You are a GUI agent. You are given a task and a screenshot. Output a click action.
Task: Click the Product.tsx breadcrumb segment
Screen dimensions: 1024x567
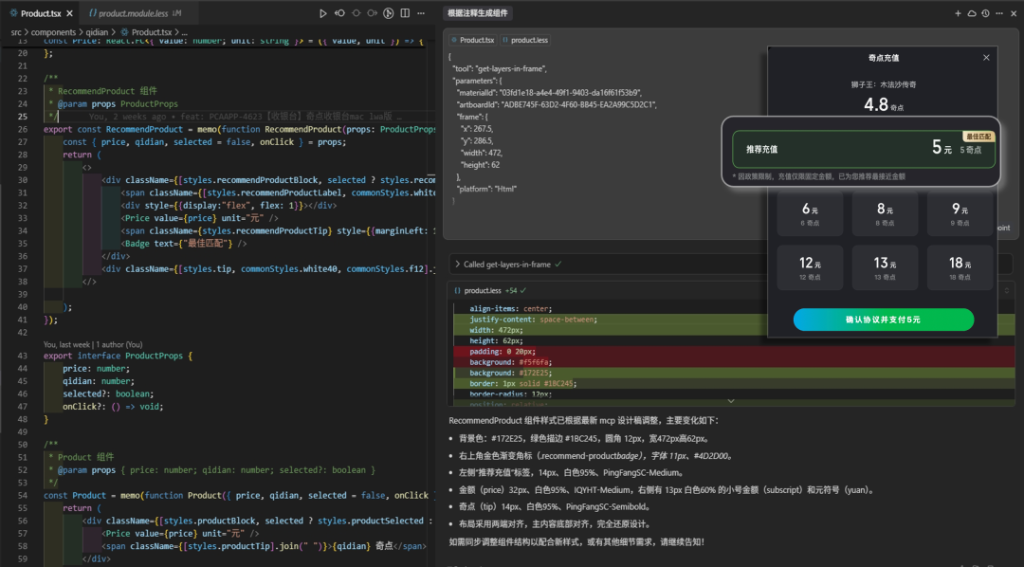pos(147,32)
